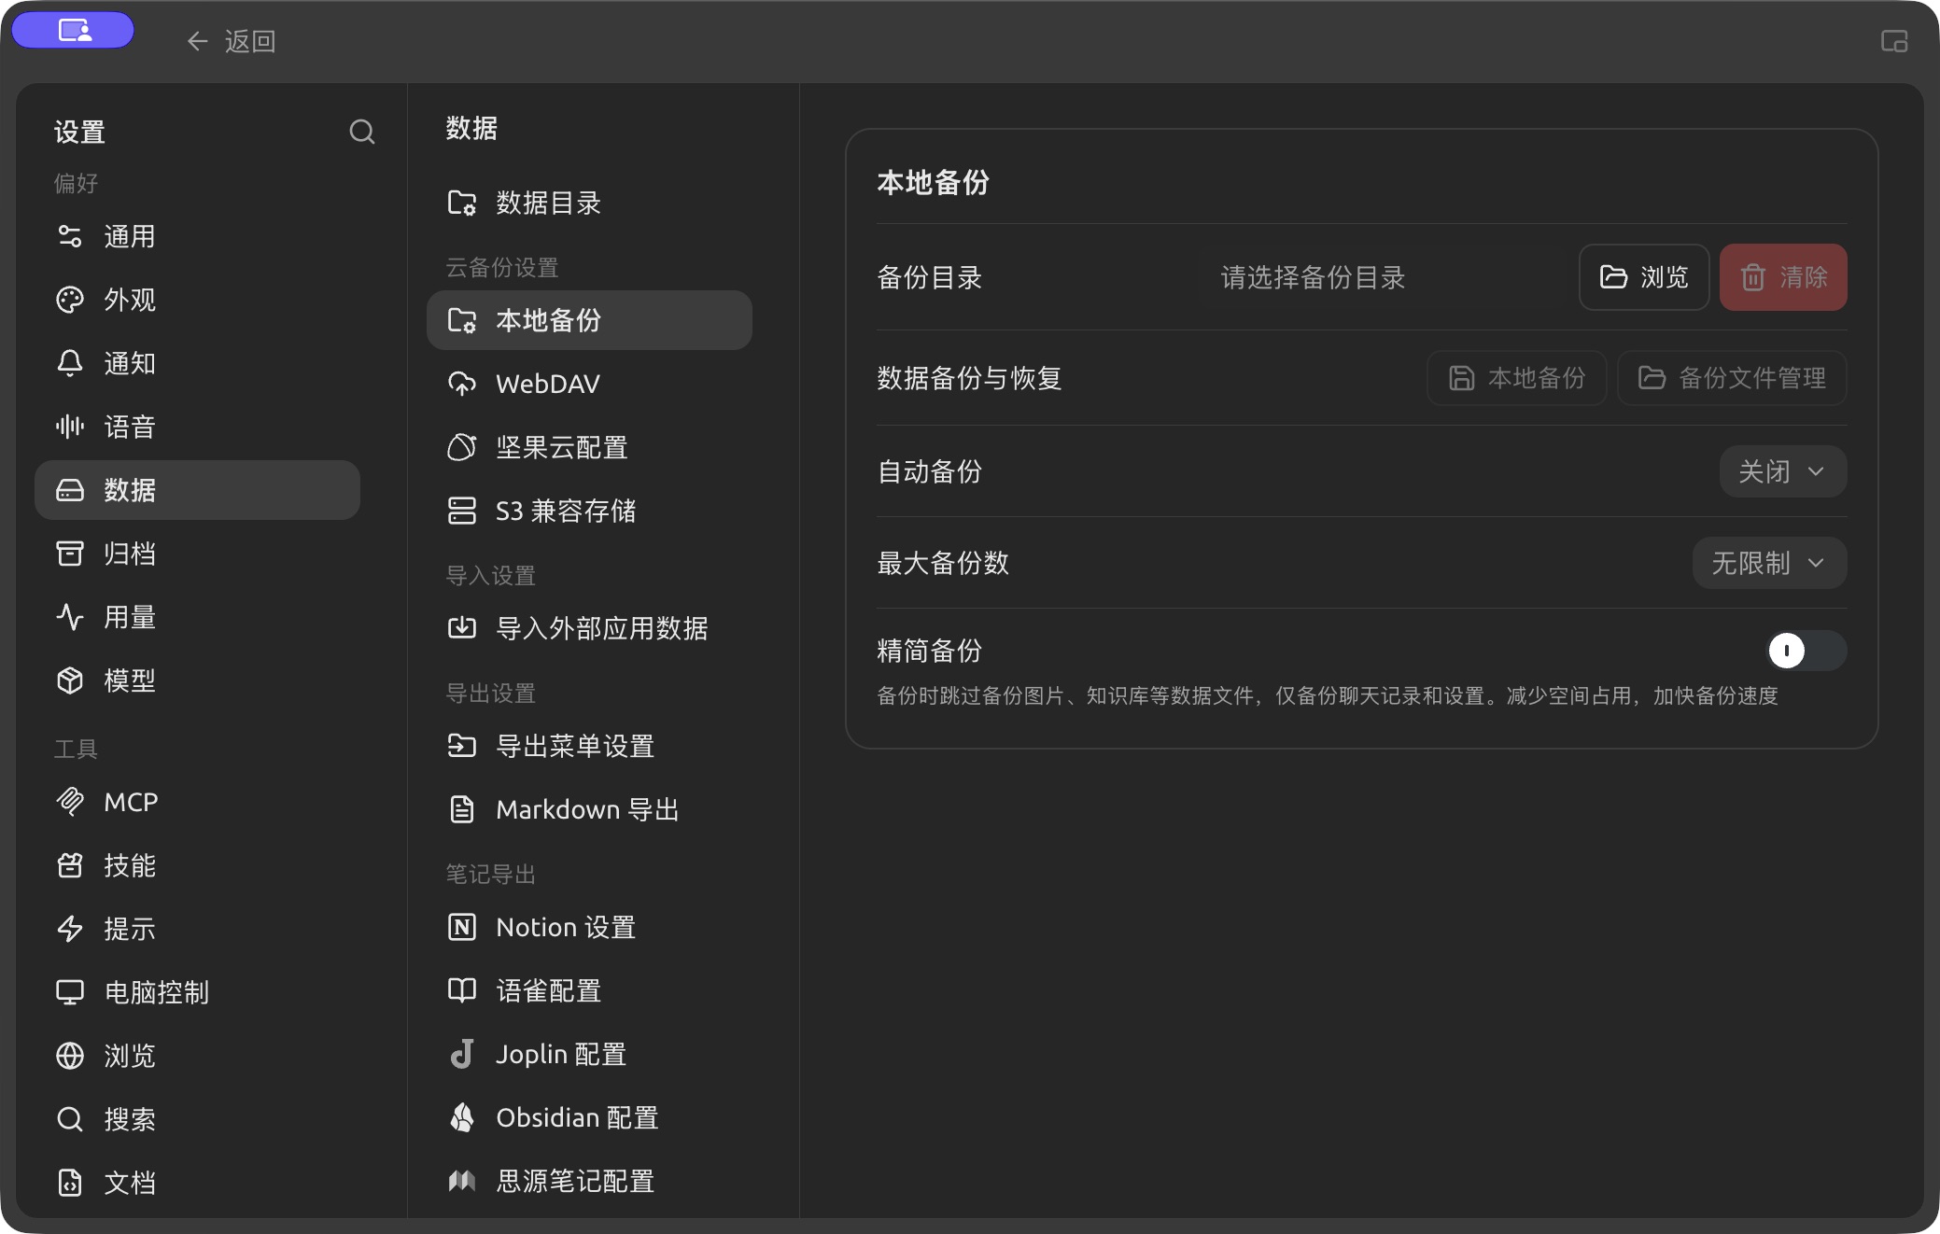
Task: Click the picture-in-picture window icon top-right
Action: pyautogui.click(x=1893, y=41)
